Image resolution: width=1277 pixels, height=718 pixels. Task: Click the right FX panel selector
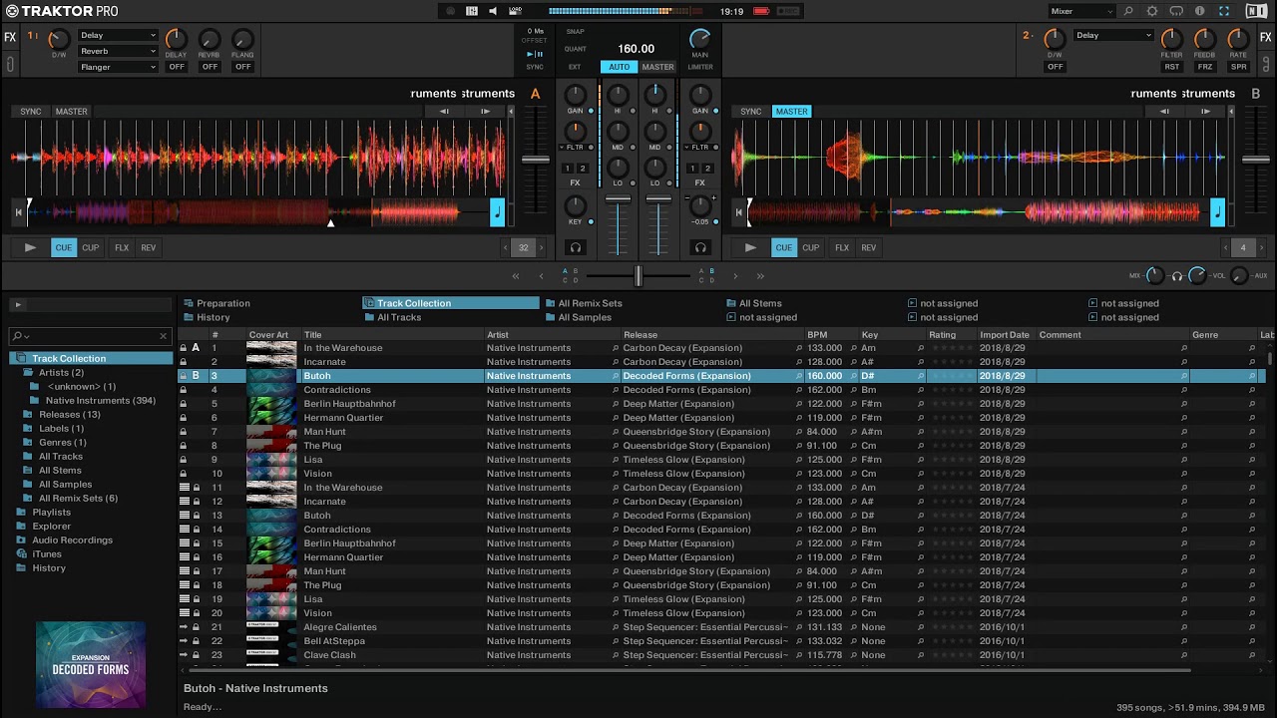coord(1266,38)
